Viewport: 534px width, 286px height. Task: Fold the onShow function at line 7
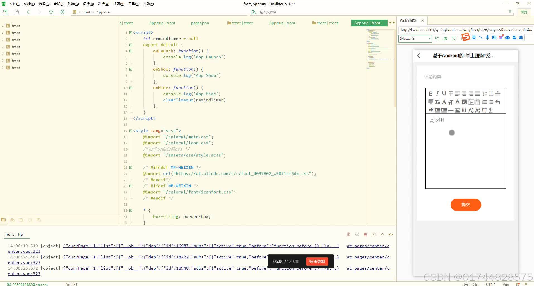pos(131,69)
